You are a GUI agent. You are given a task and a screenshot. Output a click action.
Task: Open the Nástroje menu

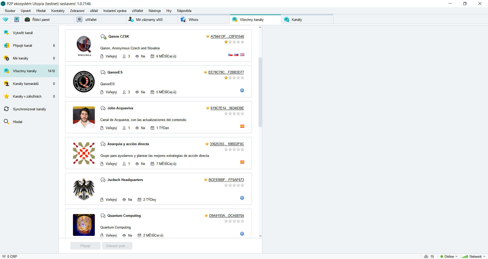[155, 11]
